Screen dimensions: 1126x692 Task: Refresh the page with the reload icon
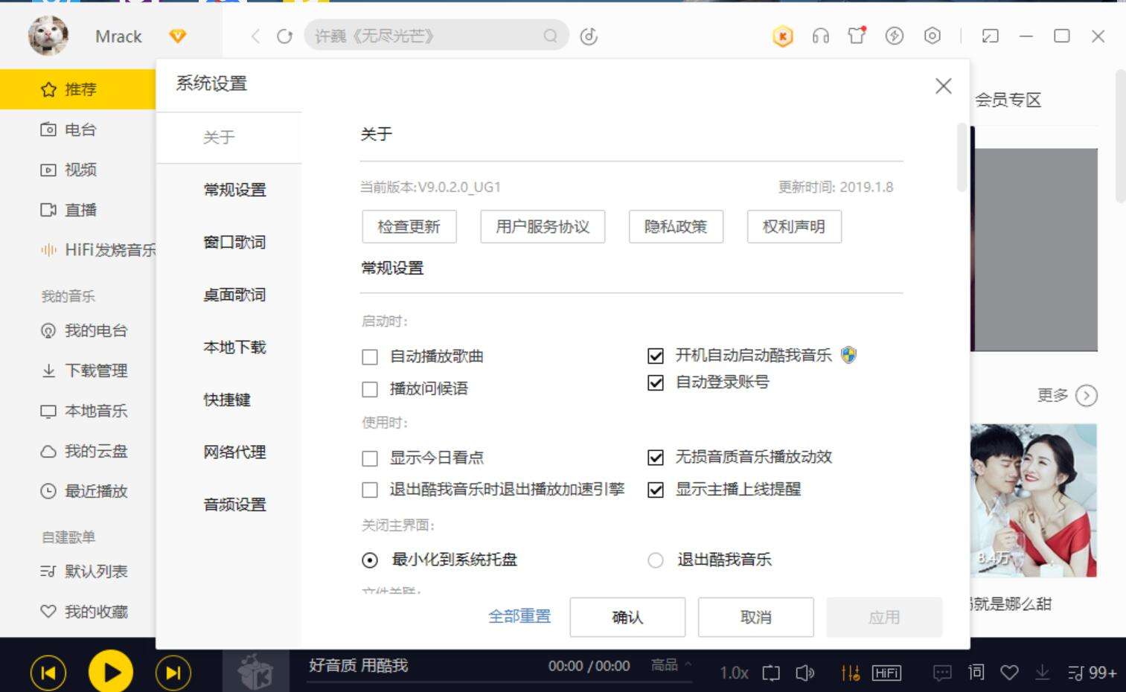(x=284, y=36)
